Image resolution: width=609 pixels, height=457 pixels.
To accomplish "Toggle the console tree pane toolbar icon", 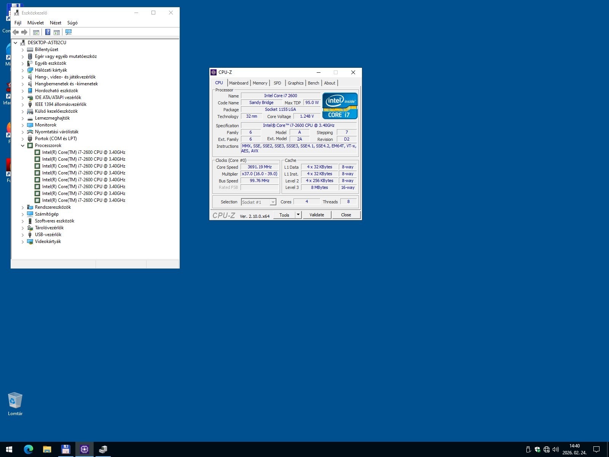I will point(36,32).
